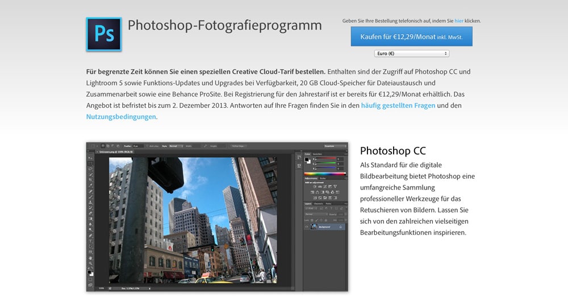Select the Brush tool
Viewport: 568px width, 304px height.
click(x=90, y=196)
